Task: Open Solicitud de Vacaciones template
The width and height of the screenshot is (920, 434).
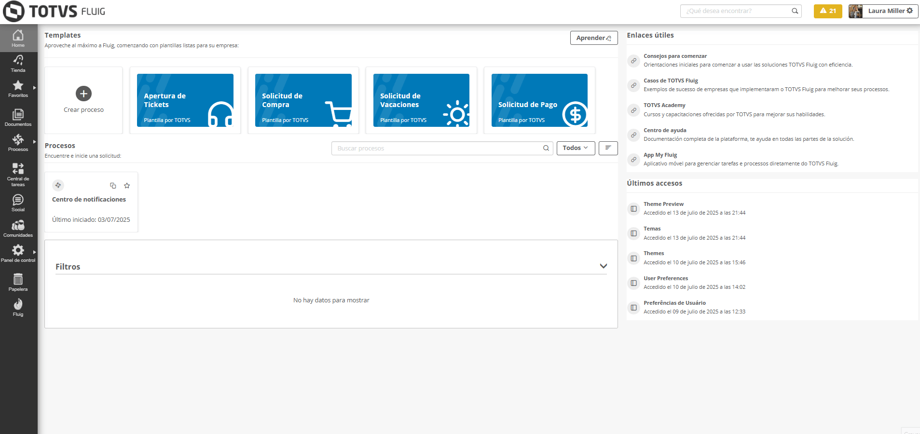Action: (421, 100)
